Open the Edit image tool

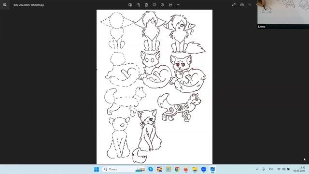(130, 5)
